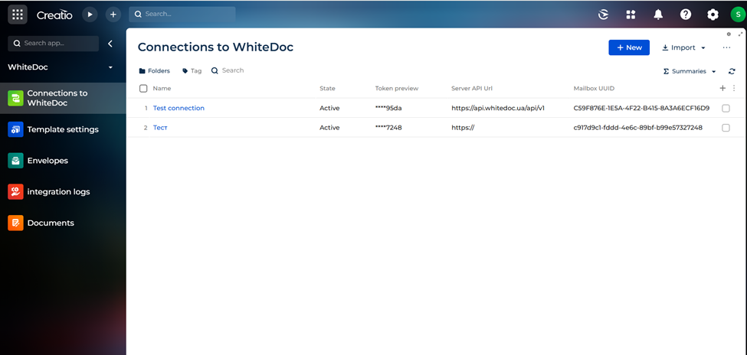The height and width of the screenshot is (355, 747).
Task: Refresh the list with the reload icon
Action: click(732, 71)
